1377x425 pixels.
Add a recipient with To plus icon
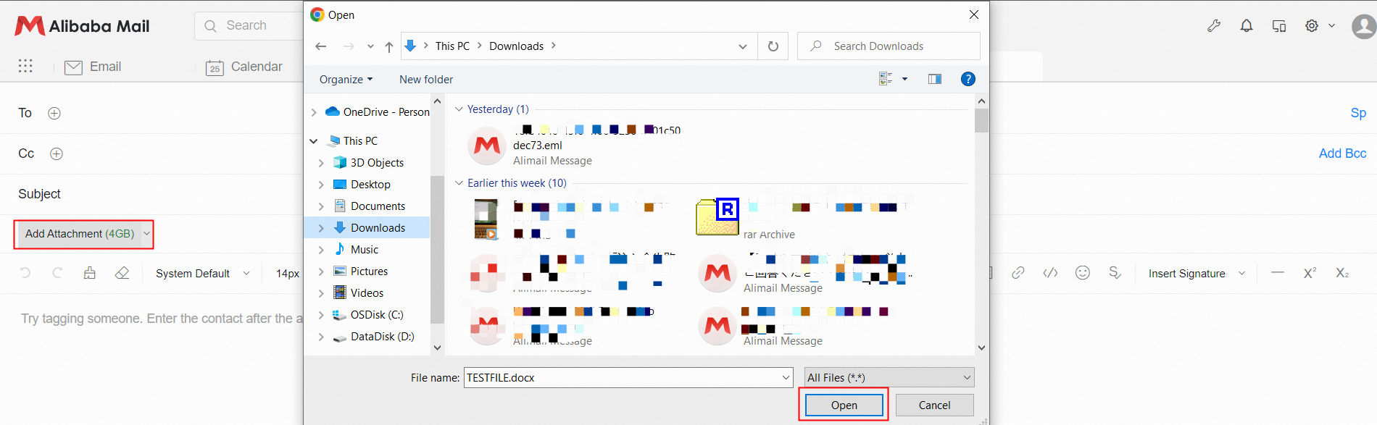tap(54, 113)
